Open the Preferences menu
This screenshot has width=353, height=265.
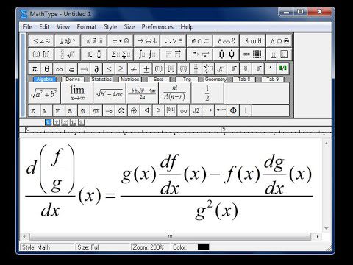click(x=157, y=26)
